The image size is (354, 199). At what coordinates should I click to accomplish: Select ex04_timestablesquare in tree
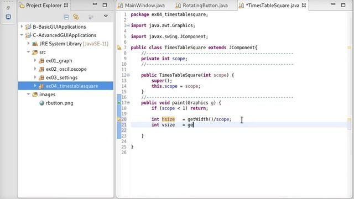72,86
